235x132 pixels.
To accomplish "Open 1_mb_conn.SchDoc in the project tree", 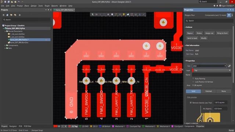I will [x=17, y=34].
